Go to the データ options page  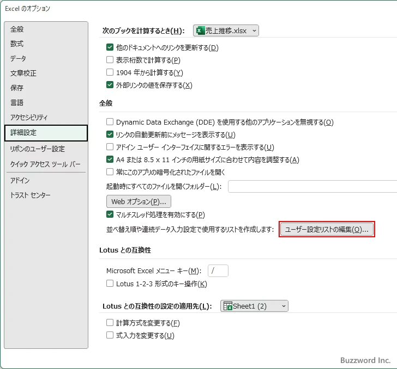pyautogui.click(x=46, y=58)
